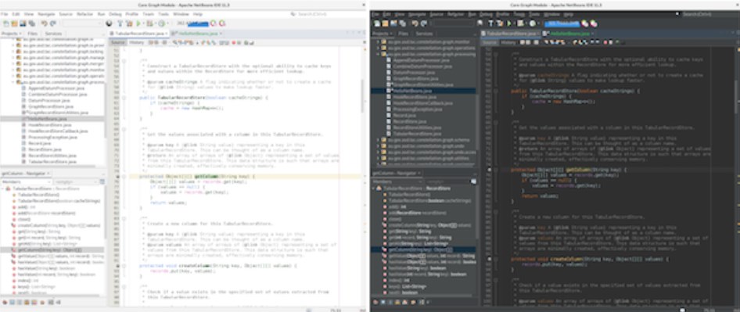Click History button in dark editor toolbar
The image size is (740, 312).
508,42
